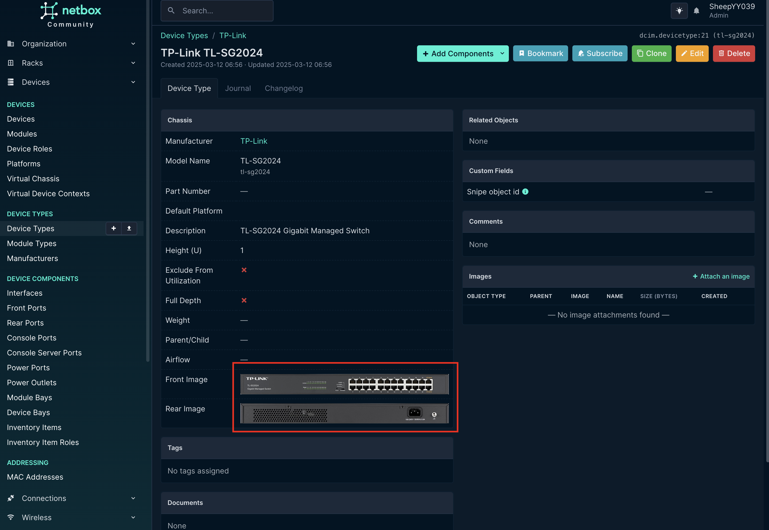Collapse the Devices menu chevron
The height and width of the screenshot is (530, 769).
133,82
